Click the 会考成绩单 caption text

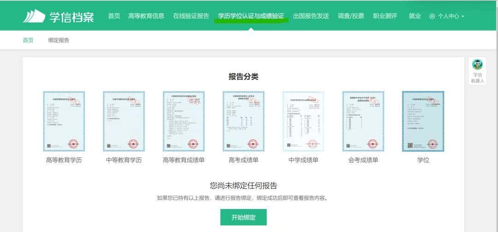363,160
